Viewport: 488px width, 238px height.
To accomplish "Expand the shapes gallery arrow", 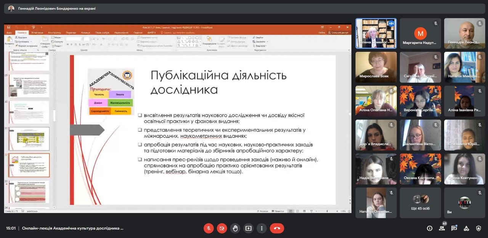I will [x=200, y=45].
